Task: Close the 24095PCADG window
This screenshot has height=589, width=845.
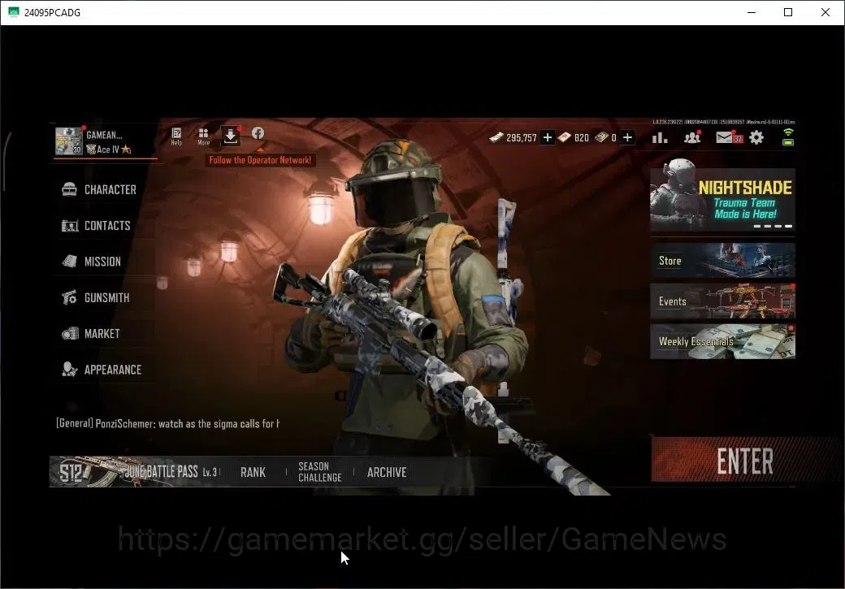Action: coord(825,12)
